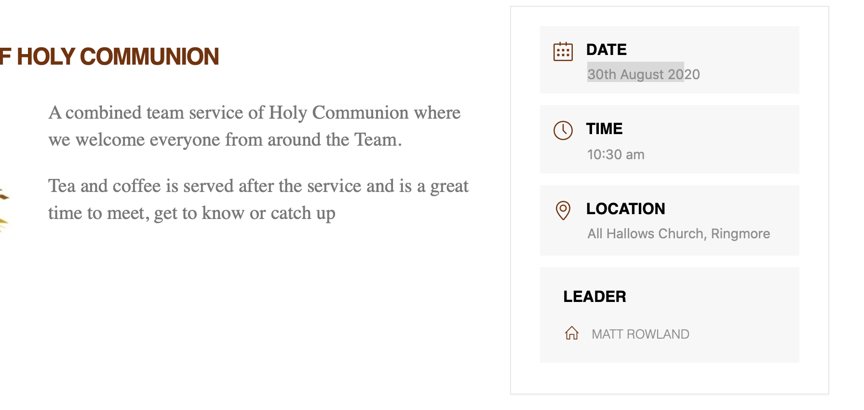Click the LEADER heading label

coord(594,297)
